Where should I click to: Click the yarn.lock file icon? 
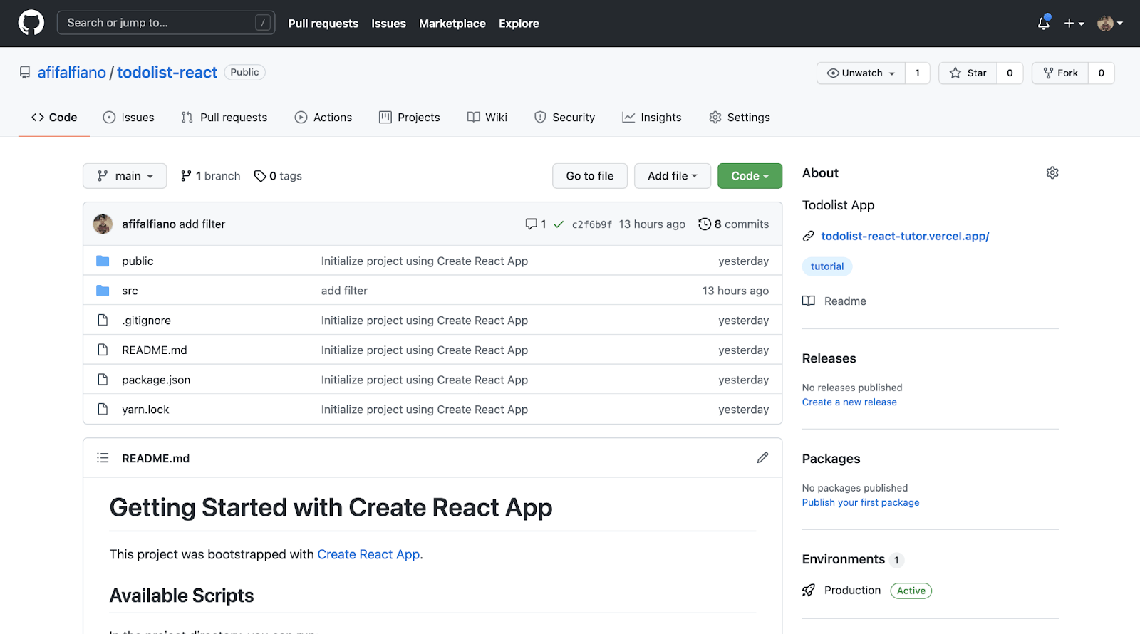click(x=103, y=410)
